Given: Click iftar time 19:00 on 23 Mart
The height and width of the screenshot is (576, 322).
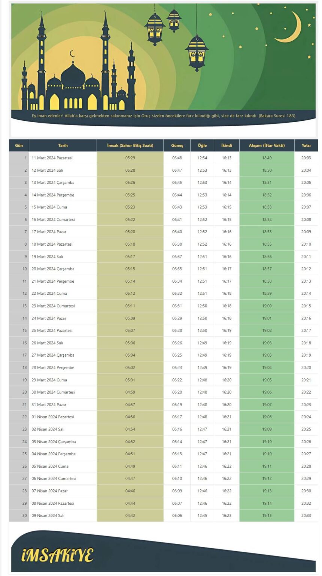Looking at the screenshot, I should click(x=267, y=306).
